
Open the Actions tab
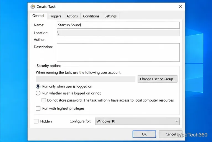point(72,16)
